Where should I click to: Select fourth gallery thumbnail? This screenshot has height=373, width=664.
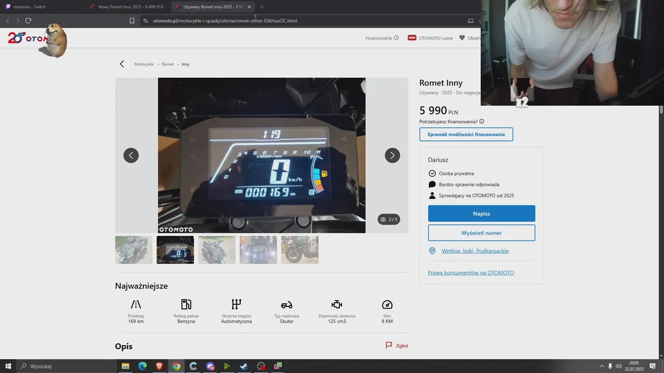[258, 250]
